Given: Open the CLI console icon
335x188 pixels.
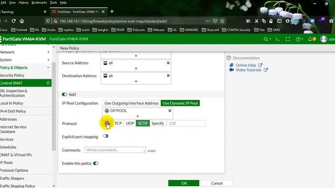Looking at the screenshot, I should (x=277, y=39).
